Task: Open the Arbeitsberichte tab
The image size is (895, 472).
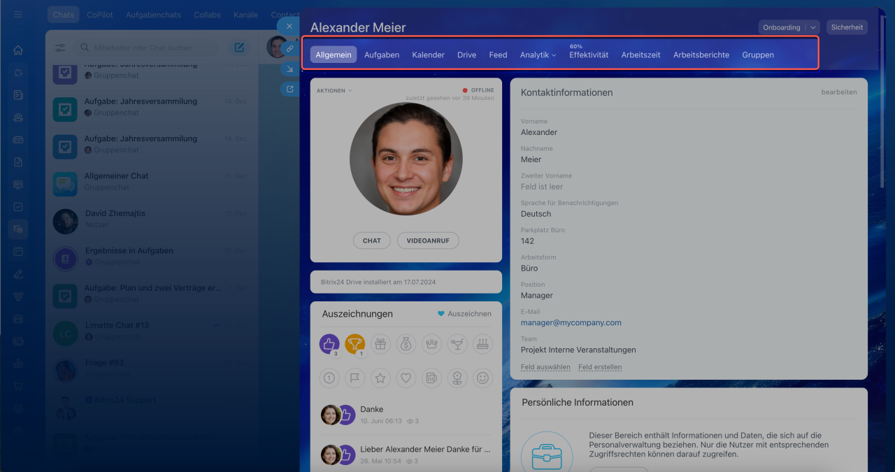Action: click(701, 55)
